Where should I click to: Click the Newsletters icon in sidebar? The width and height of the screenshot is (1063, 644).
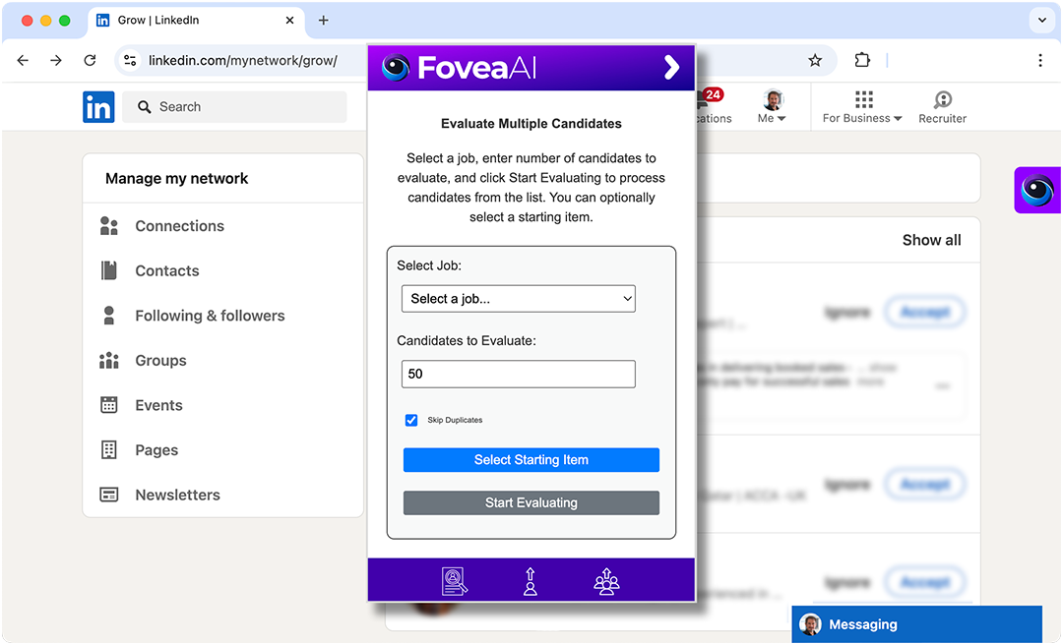click(108, 495)
